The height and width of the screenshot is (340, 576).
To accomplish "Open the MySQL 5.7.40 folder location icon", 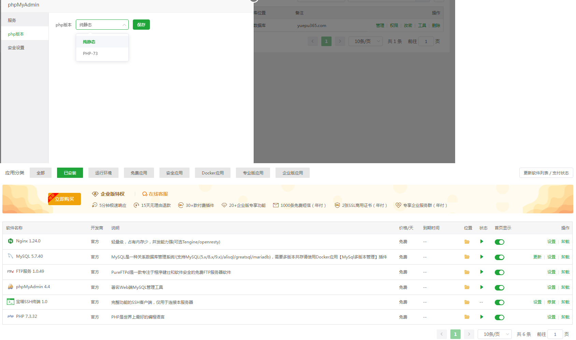I will click(x=467, y=257).
